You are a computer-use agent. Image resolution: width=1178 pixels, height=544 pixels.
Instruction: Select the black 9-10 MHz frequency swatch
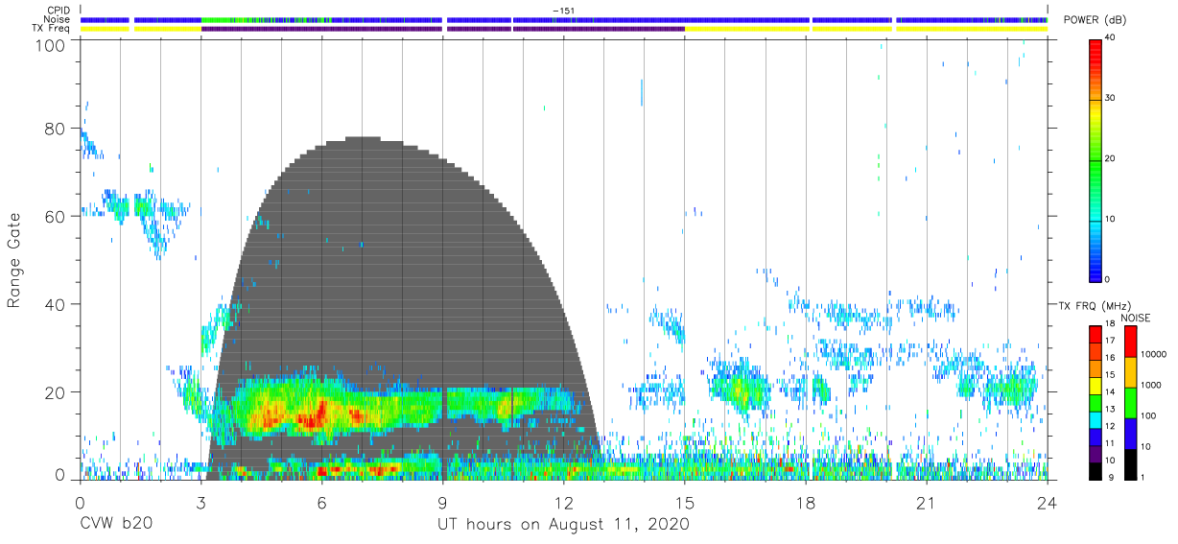coord(1096,470)
